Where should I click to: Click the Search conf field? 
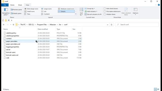pos(137,25)
